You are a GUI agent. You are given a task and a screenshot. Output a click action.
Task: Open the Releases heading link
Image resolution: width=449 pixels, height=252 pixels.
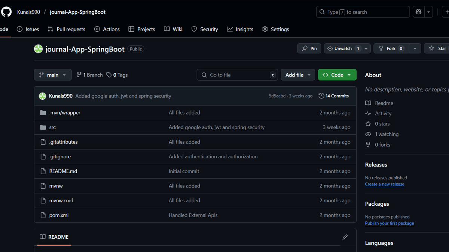(376, 165)
